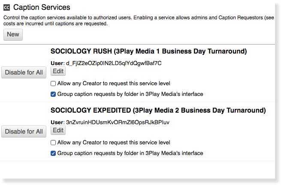
Task: Uncheck Group caption requests checkbox for SOCIOLOGY RUSH
Action: coord(53,94)
